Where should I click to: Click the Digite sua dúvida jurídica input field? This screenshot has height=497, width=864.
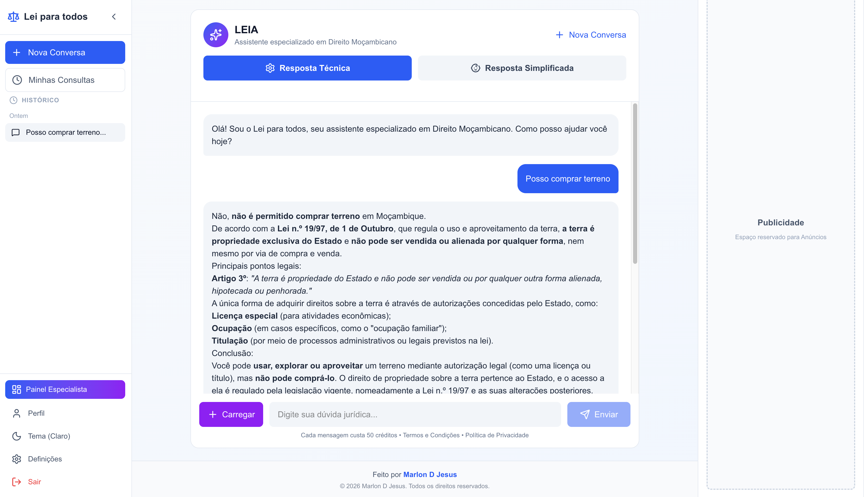414,414
